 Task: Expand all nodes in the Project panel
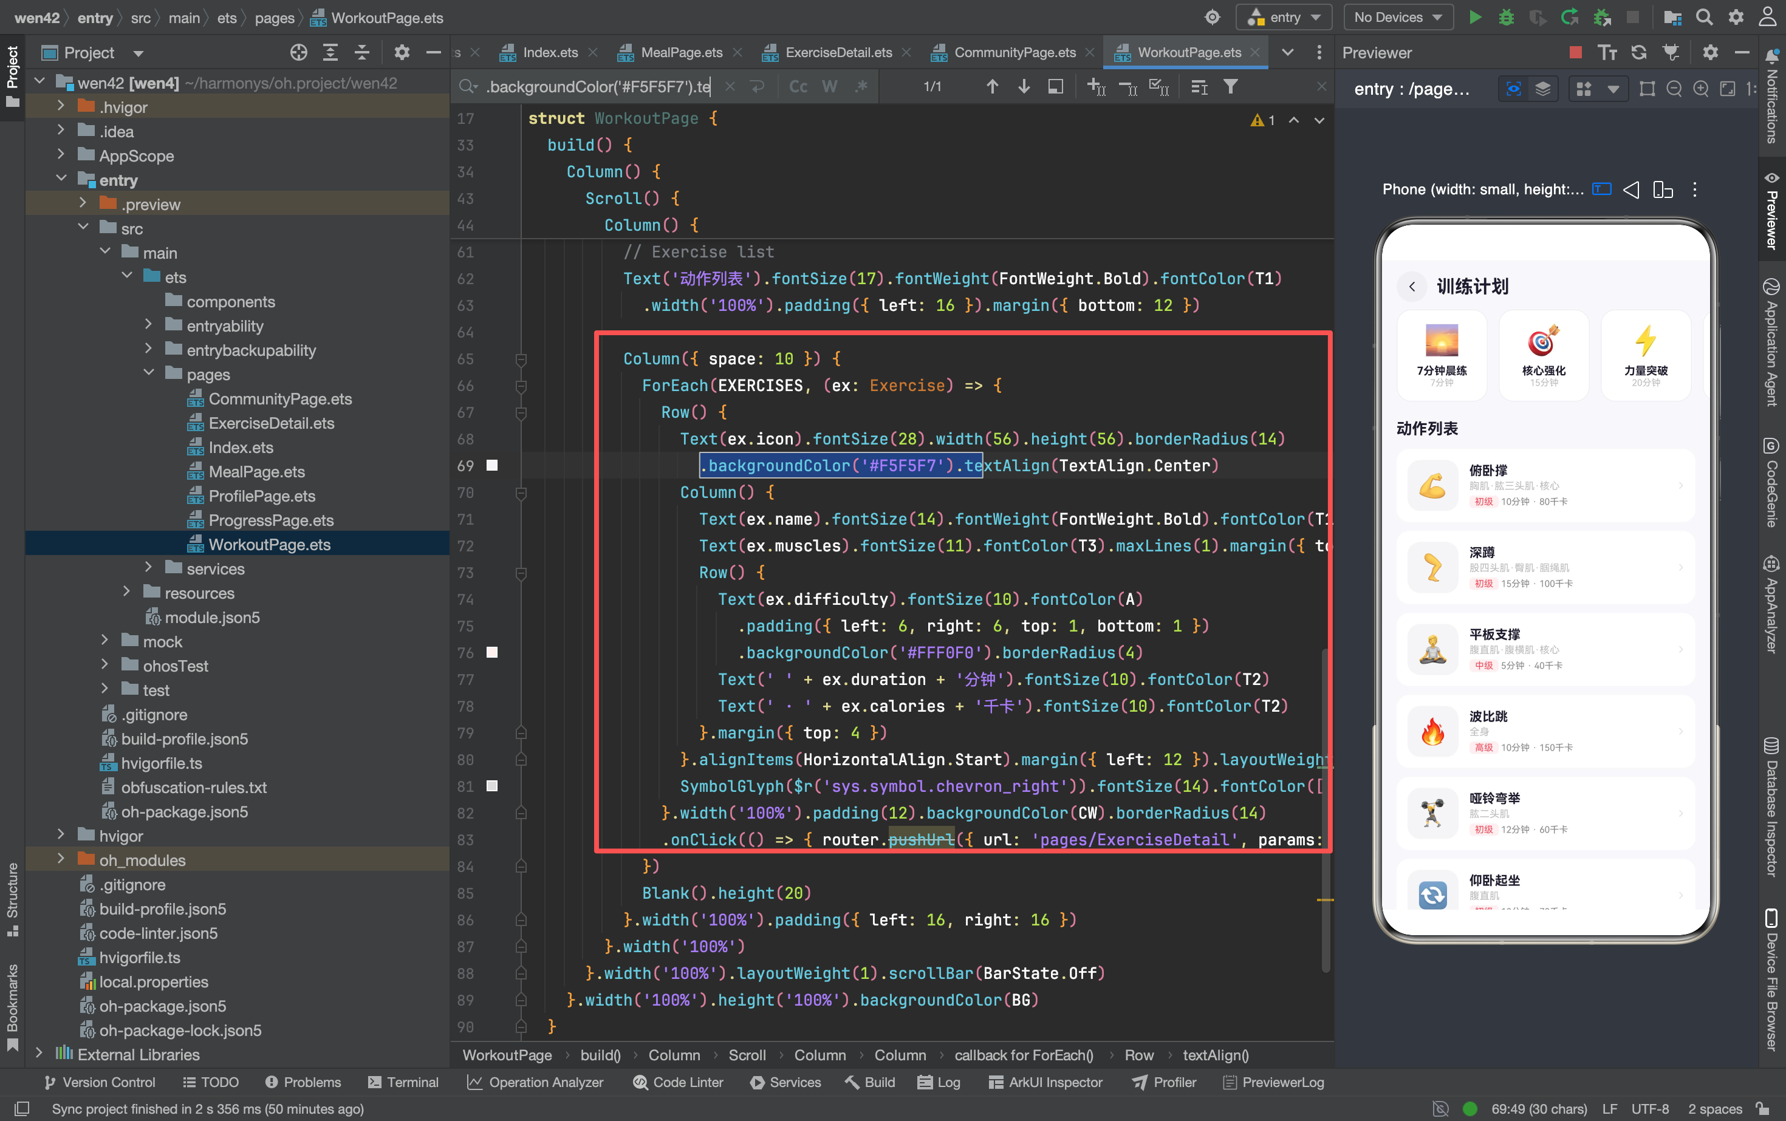click(330, 52)
